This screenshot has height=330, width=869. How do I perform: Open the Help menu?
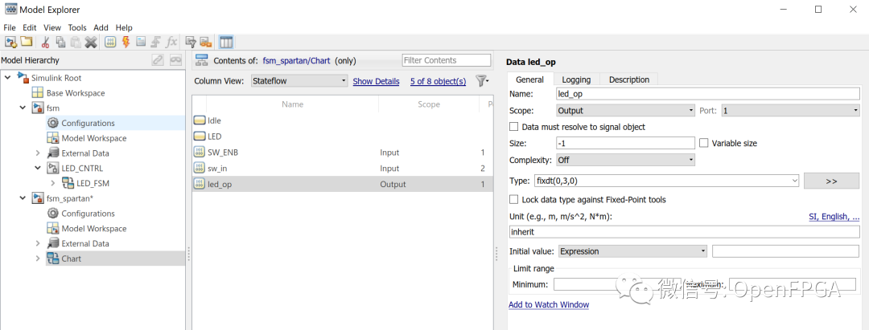(124, 27)
